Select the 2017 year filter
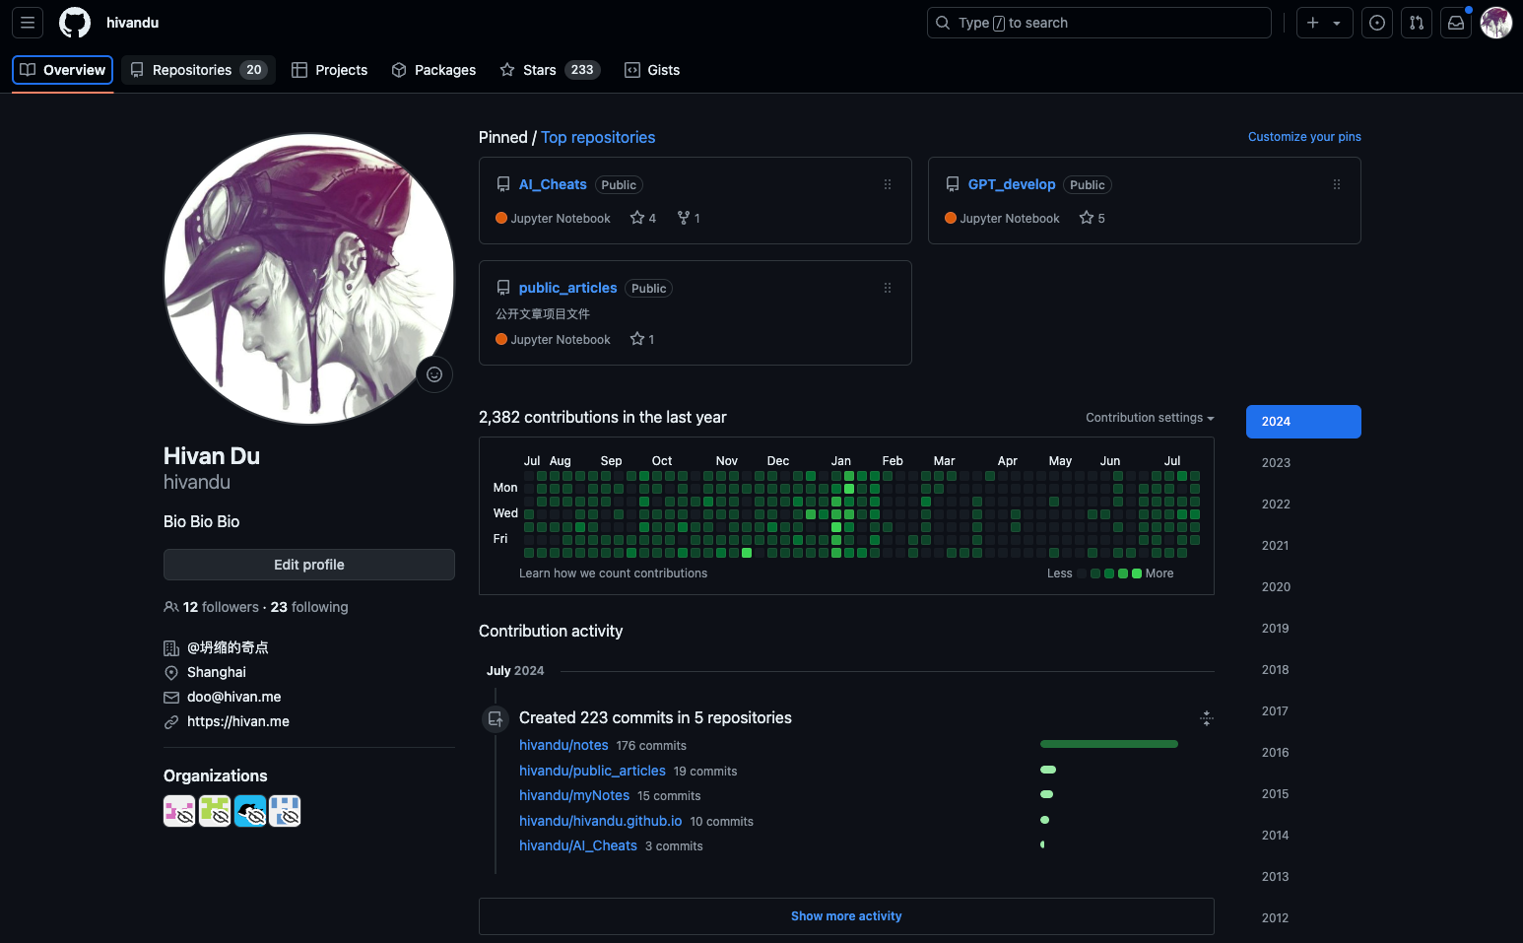The image size is (1523, 943). coord(1303,711)
